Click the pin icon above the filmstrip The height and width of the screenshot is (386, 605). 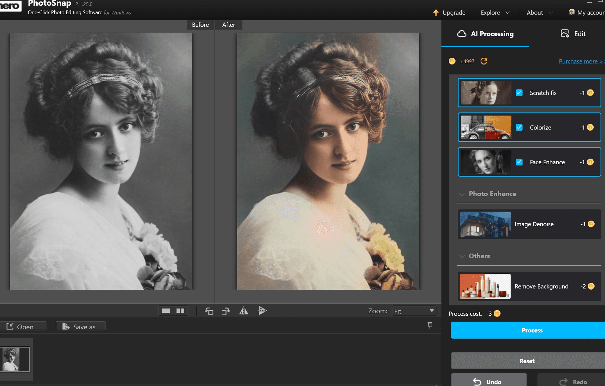[x=430, y=325]
